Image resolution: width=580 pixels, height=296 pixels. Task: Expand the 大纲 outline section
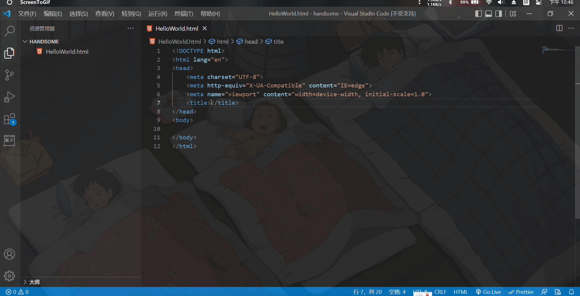tap(25, 282)
